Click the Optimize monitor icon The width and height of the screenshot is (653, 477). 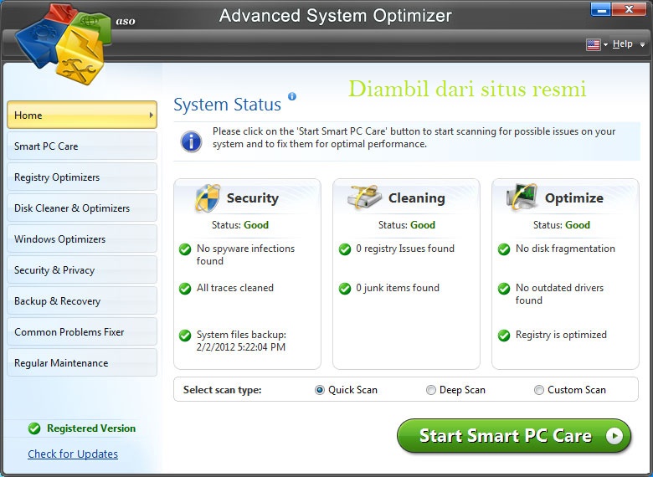point(522,197)
